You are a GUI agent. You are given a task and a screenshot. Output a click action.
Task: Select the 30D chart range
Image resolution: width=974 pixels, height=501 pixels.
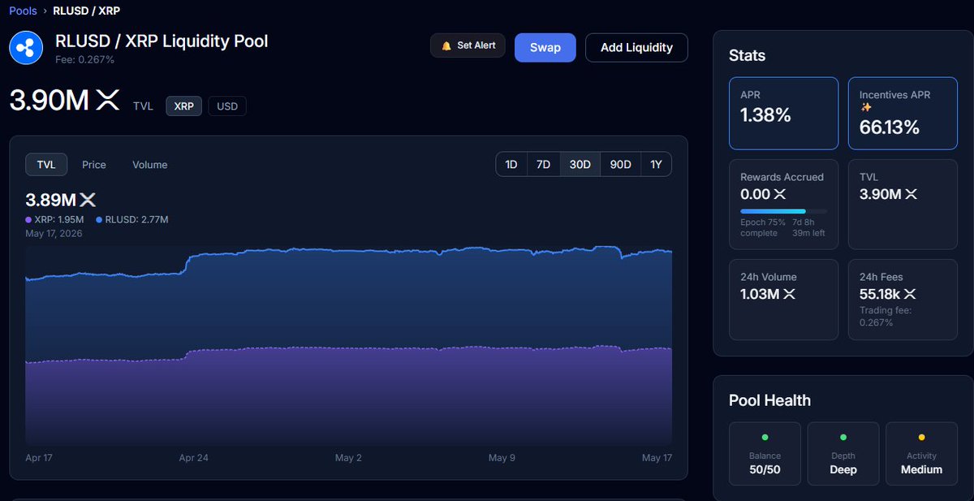580,164
